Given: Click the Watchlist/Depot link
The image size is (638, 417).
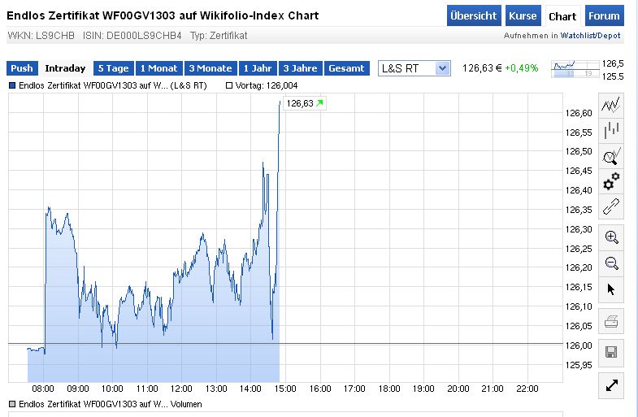Looking at the screenshot, I should pos(590,36).
